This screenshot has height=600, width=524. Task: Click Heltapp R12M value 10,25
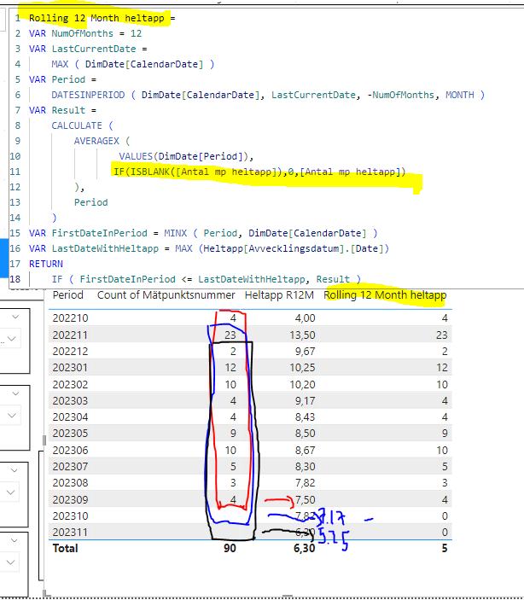pos(302,368)
